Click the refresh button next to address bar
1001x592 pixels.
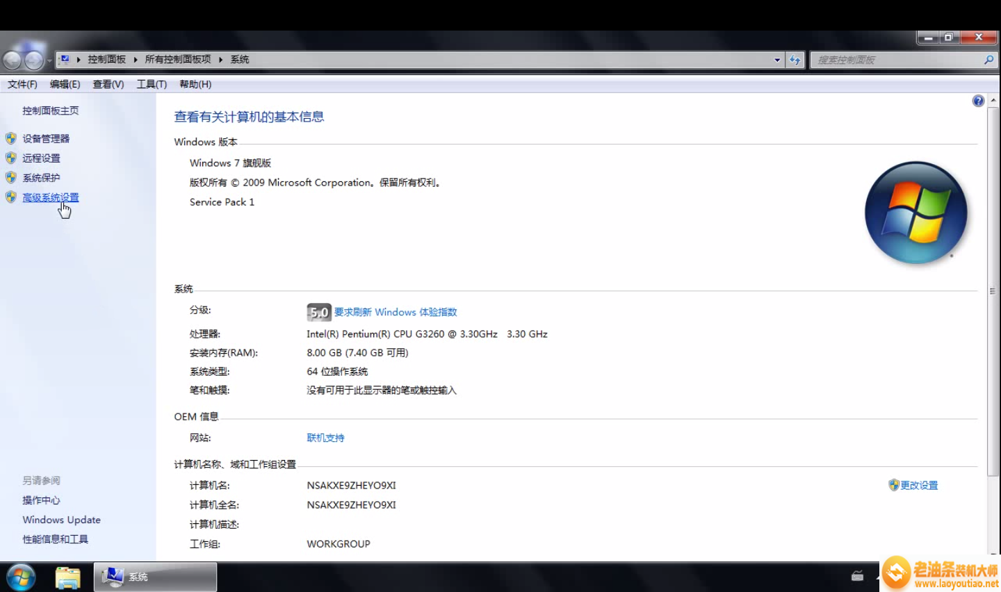[795, 60]
